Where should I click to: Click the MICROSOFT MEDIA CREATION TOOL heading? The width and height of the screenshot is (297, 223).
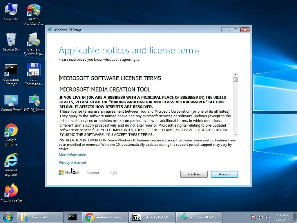pyautogui.click(x=105, y=89)
